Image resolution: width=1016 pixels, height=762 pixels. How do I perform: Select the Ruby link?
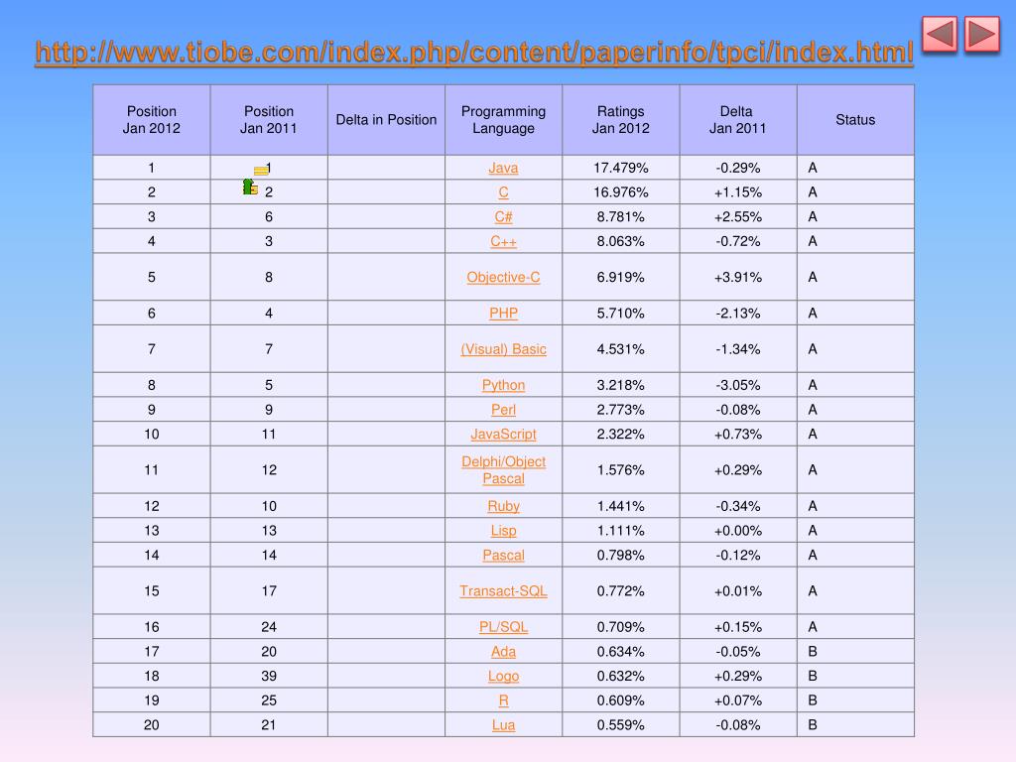click(x=503, y=506)
